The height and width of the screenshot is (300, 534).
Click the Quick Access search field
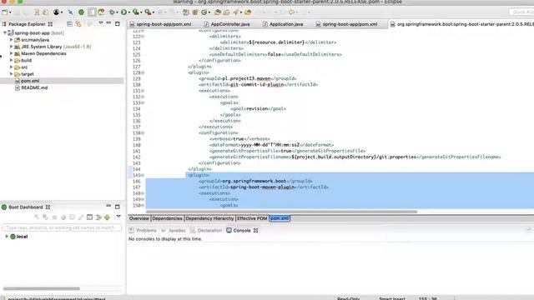coord(521,12)
